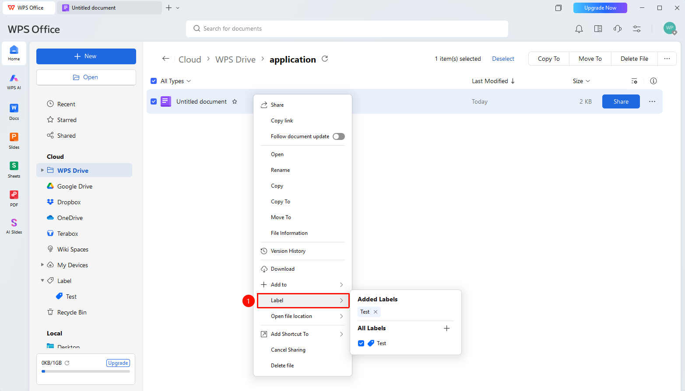Uncheck the Untitled document checkbox
This screenshot has width=685, height=391.
(x=154, y=101)
